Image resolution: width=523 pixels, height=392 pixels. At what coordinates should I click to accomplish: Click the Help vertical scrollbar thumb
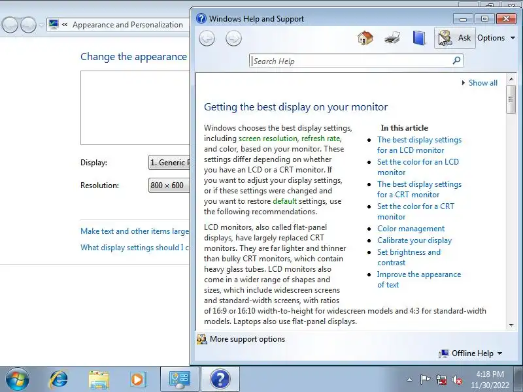(x=511, y=99)
